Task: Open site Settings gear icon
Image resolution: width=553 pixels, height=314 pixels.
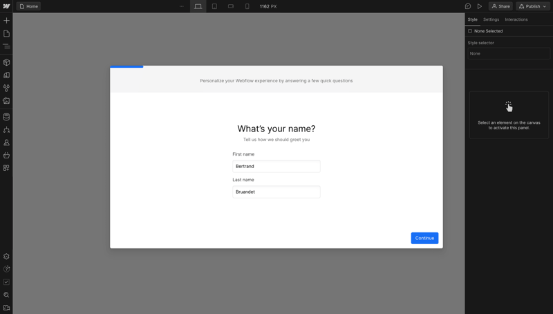Action: [x=6, y=257]
